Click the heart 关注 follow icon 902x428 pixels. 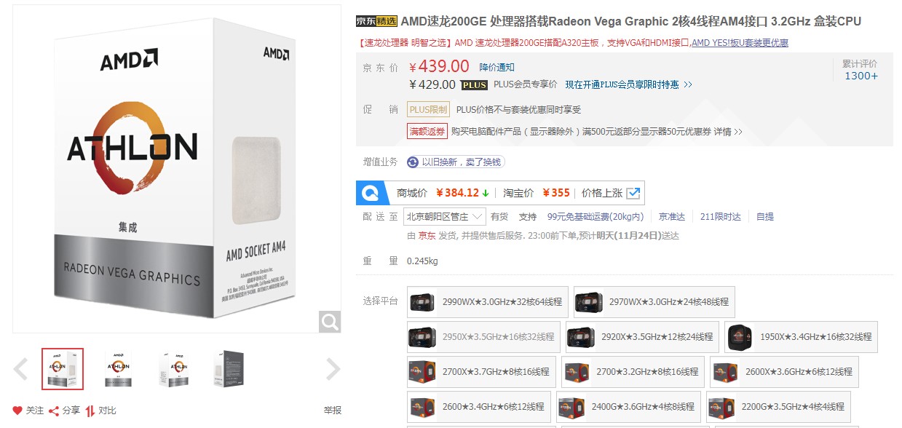[17, 411]
